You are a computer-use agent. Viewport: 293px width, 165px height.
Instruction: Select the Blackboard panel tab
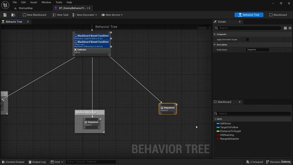pos(224,102)
